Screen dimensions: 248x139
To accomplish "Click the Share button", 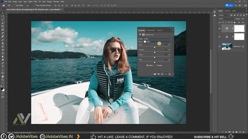I will coord(229,5).
